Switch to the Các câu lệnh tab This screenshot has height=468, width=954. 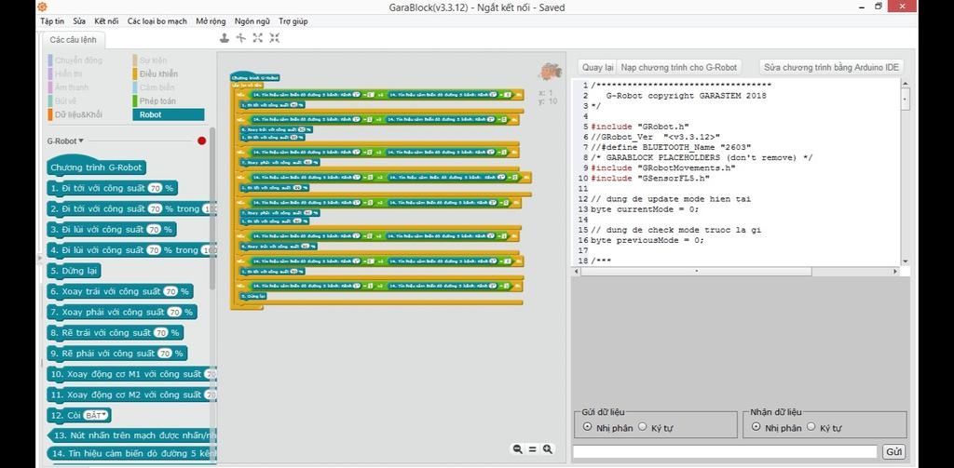75,40
